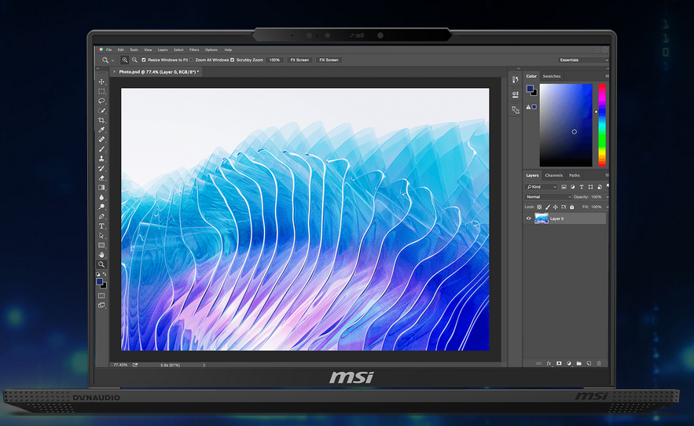
Task: Switch to the Paths tab
Action: click(575, 175)
